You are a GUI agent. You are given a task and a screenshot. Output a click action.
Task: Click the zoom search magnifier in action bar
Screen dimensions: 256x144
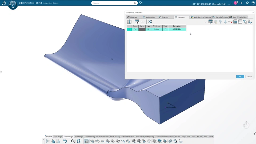[73, 141]
